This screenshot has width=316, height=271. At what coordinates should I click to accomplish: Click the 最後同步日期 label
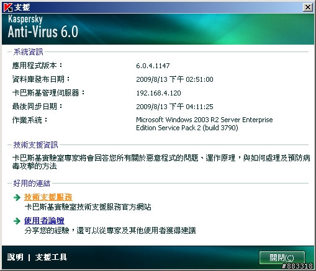37,107
